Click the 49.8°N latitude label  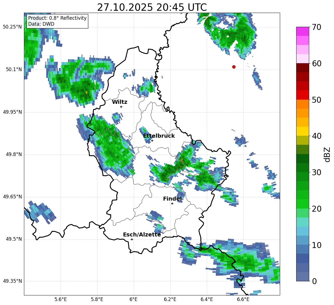pyautogui.click(x=14, y=154)
